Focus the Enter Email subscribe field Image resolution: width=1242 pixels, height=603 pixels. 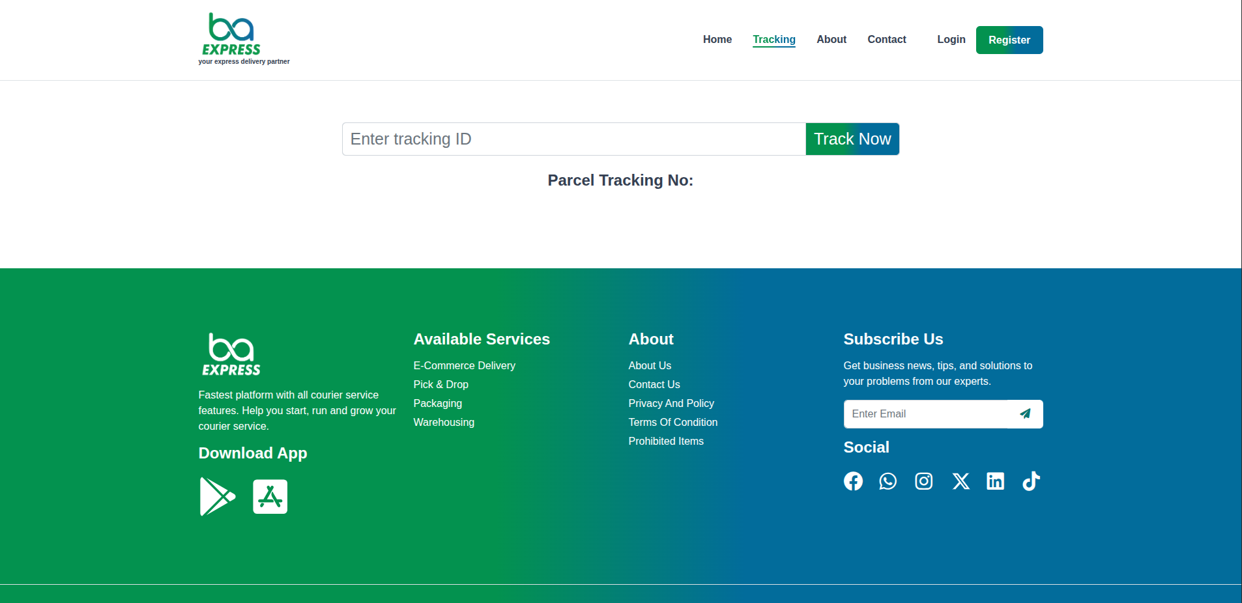[x=926, y=414]
